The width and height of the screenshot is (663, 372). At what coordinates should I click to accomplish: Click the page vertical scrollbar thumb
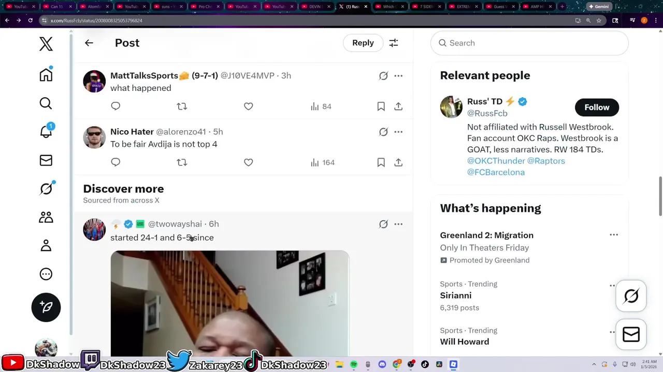click(x=660, y=196)
